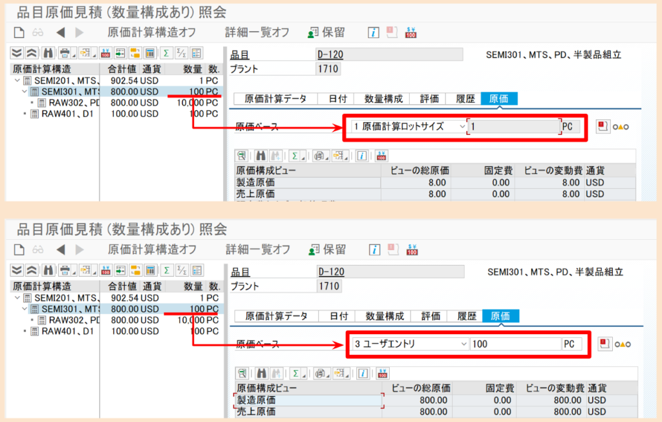Click binoculars find icon in lower tree toolbar
Viewport: 662px width, 422px height.
pos(48,271)
